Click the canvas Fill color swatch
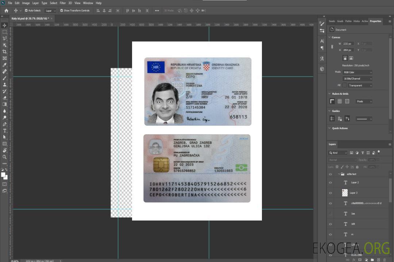394x262 pixels. pos(345,86)
